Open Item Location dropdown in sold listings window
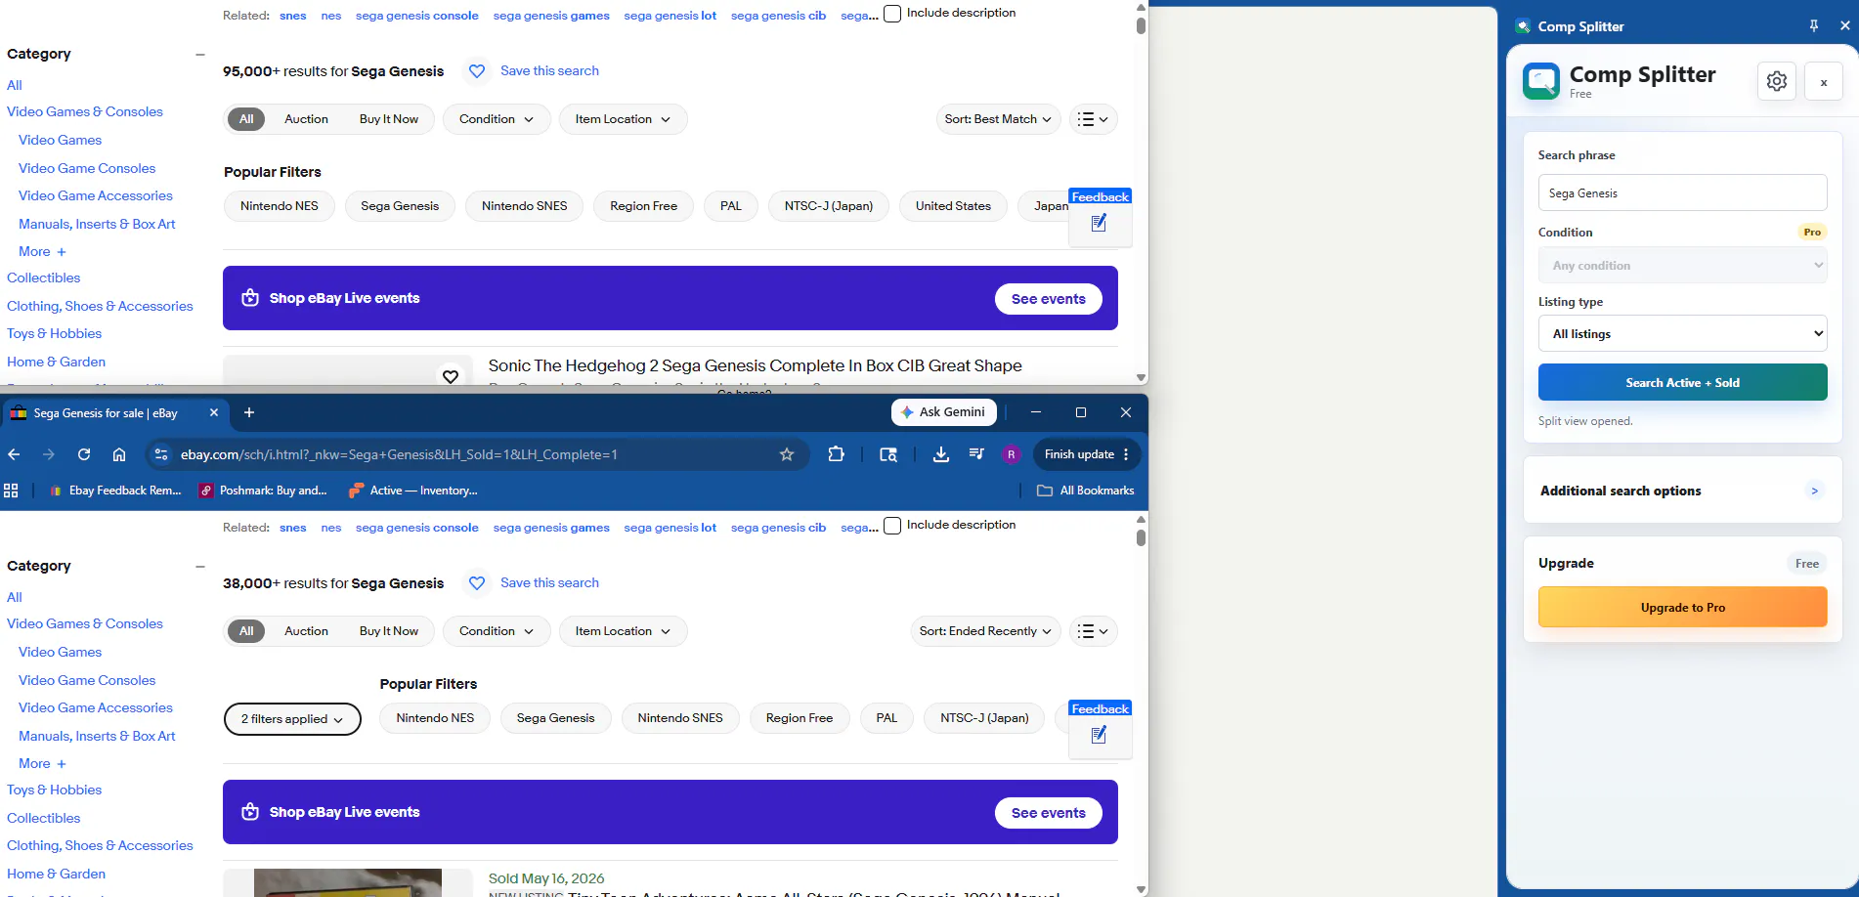The image size is (1859, 897). pyautogui.click(x=623, y=631)
